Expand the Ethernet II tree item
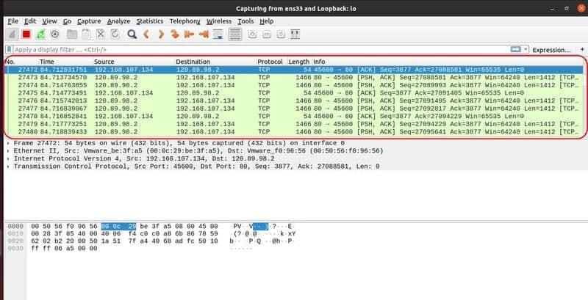Screen dimensions: 588x300 pyautogui.click(x=7, y=150)
